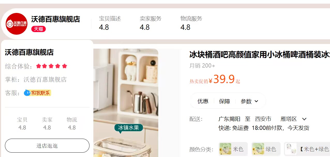Open the 优惠 tab
This screenshot has height=157, width=330.
tap(203, 101)
